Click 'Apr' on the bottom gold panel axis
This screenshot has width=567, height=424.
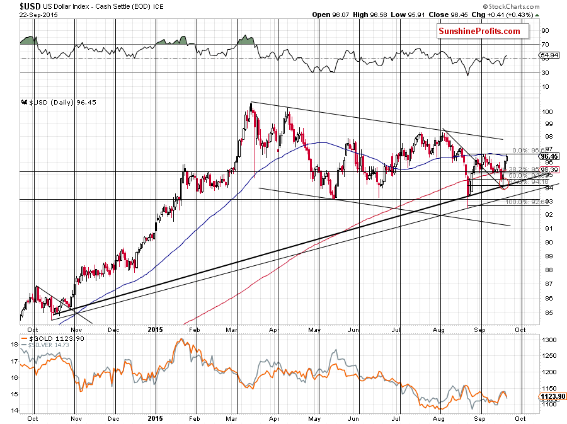point(274,419)
